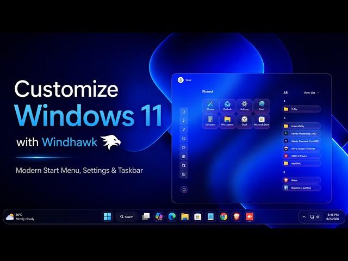
Task: Open Settings from the Pinned section
Action: pyautogui.click(x=244, y=105)
